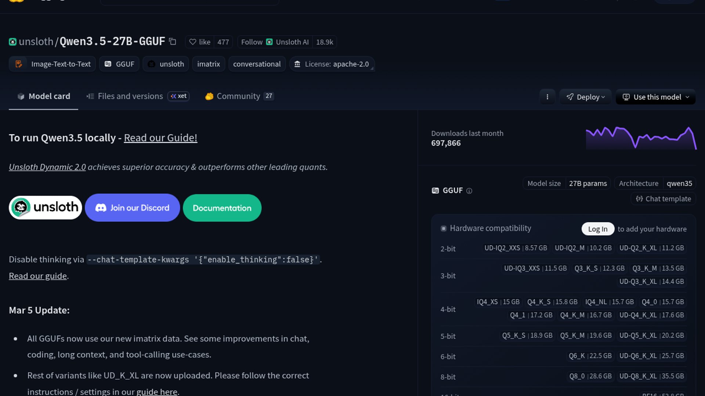
Task: Click the Log In button
Action: tap(597, 229)
